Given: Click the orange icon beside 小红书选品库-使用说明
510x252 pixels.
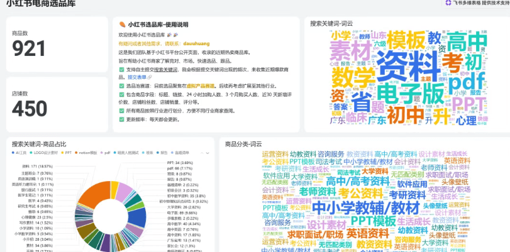Looking at the screenshot, I should click(x=122, y=25).
